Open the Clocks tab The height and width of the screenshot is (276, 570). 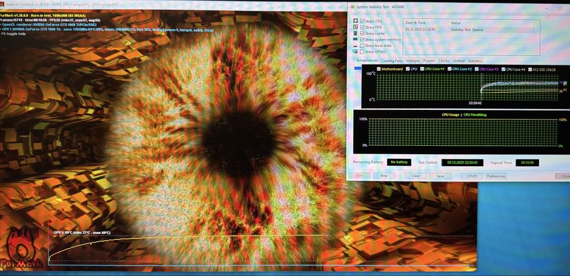pyautogui.click(x=444, y=61)
